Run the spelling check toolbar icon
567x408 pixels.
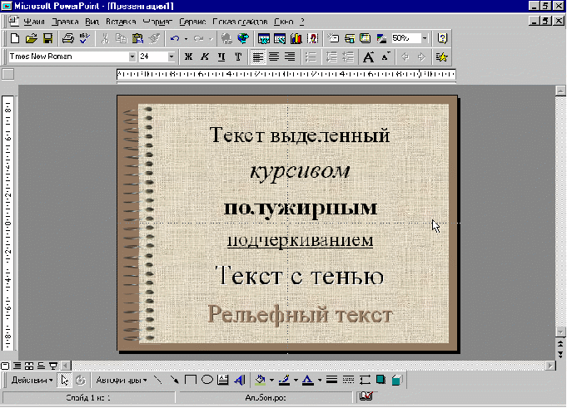(x=85, y=38)
